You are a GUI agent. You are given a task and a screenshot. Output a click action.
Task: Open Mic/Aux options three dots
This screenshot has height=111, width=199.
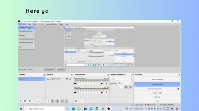click(106, 92)
